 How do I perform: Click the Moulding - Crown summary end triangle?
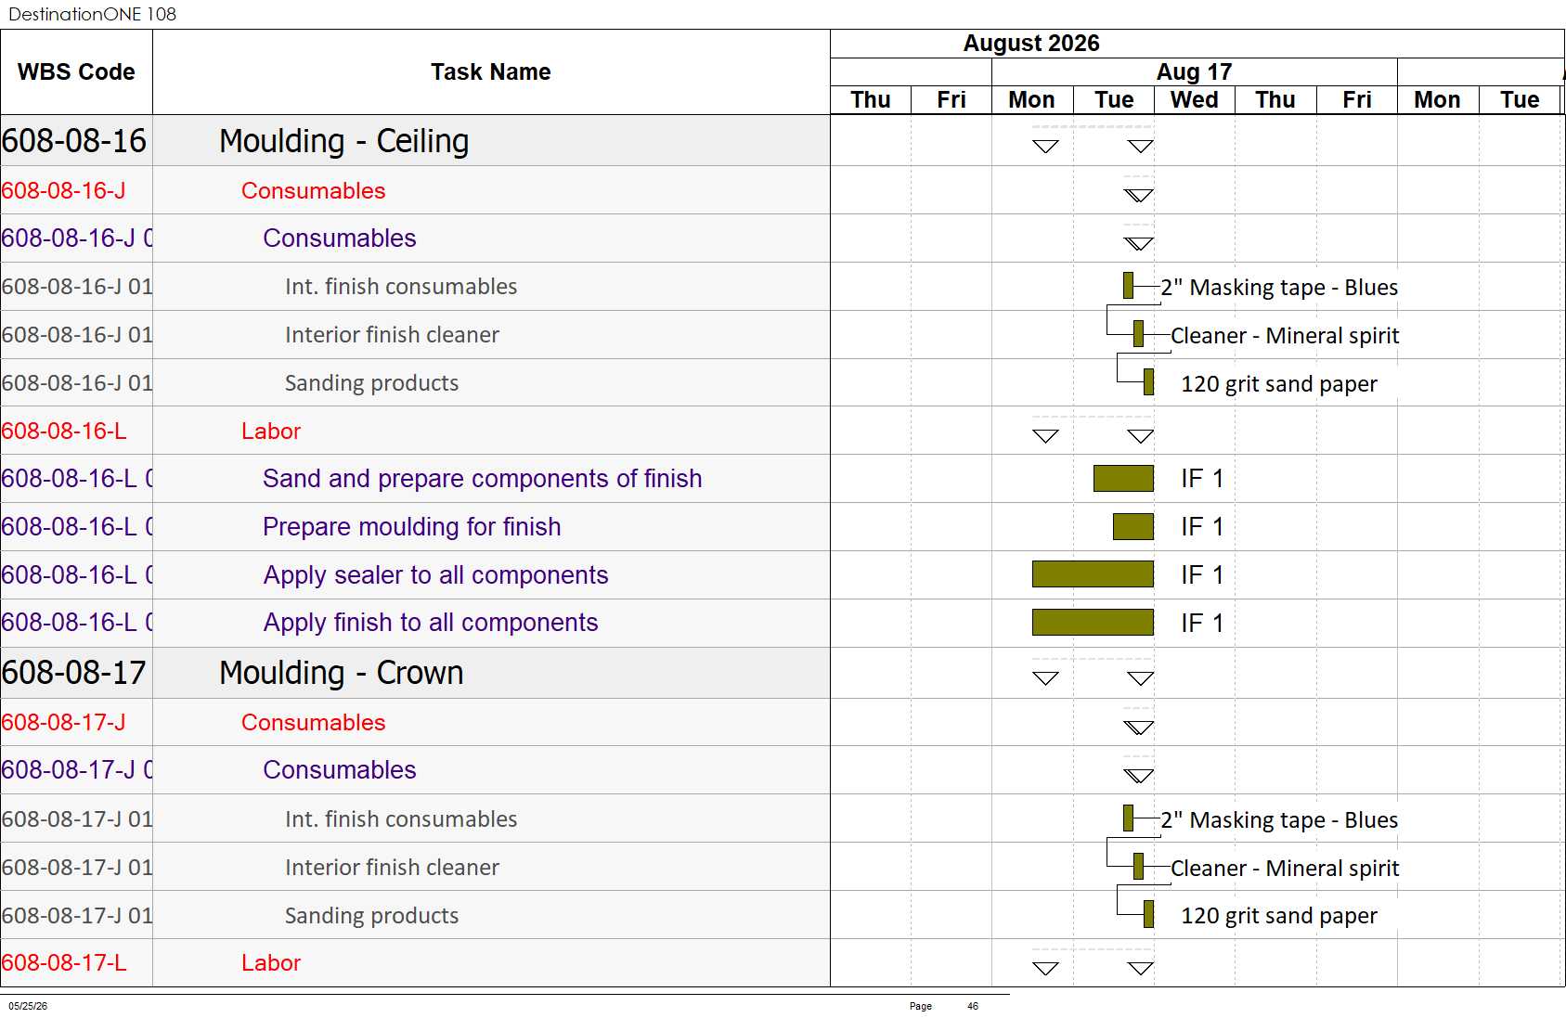click(1140, 678)
